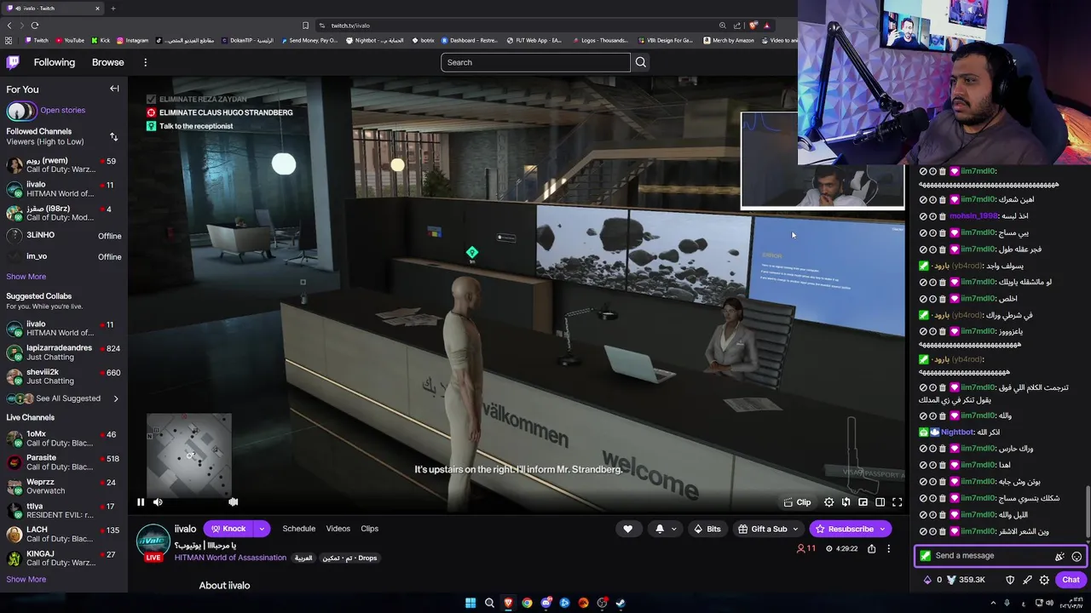This screenshot has height=613, width=1091.
Task: Open chat settings gear
Action: click(x=1044, y=580)
